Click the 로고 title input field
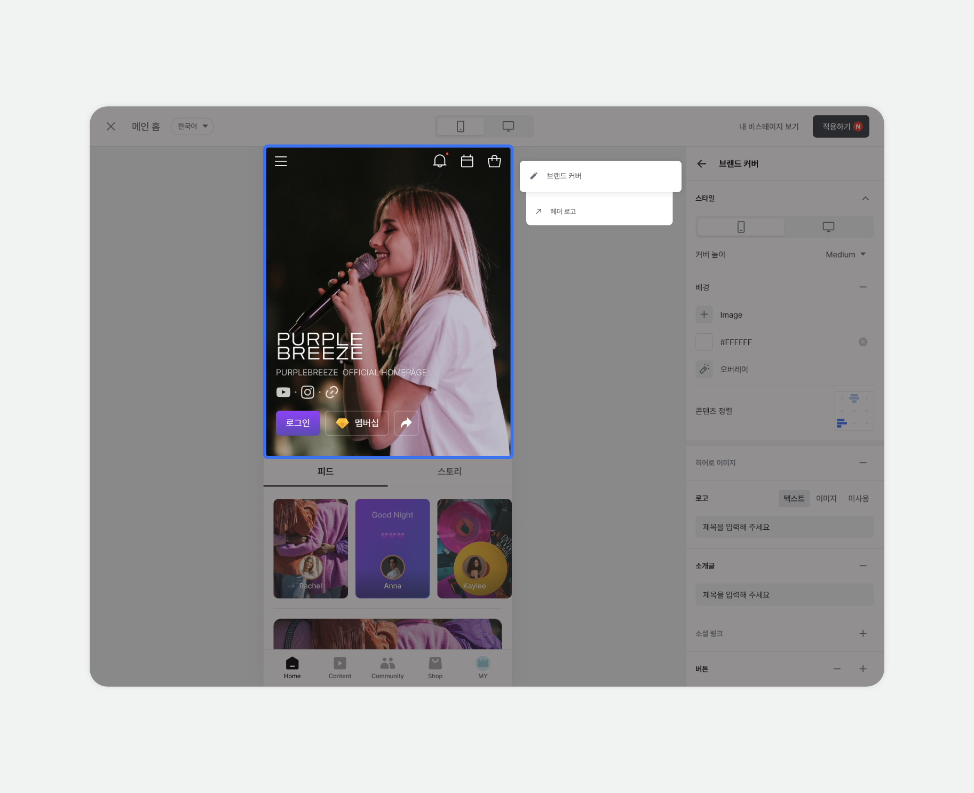Image resolution: width=974 pixels, height=793 pixels. [x=784, y=527]
